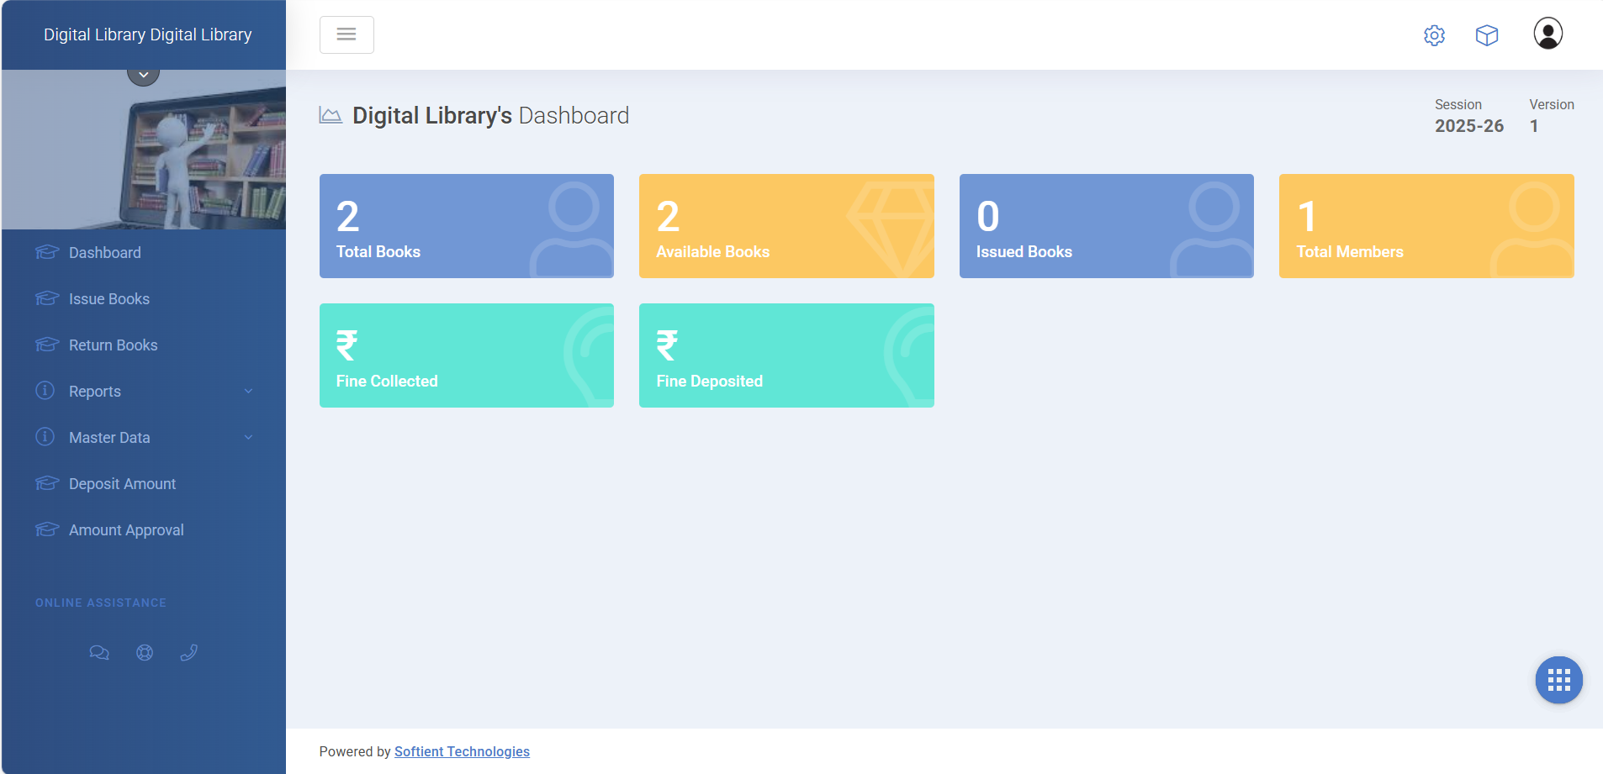1603x774 pixels.
Task: Click graduation cap icon beside Amount Approval
Action: point(47,529)
